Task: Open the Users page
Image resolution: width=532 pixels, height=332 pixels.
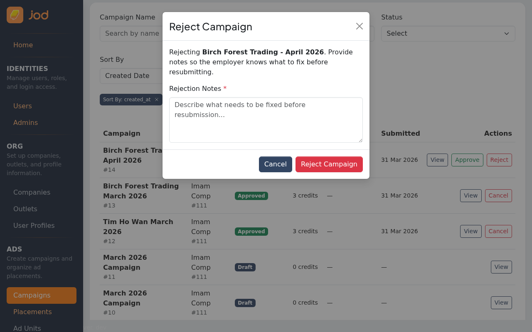Action: pos(22,106)
